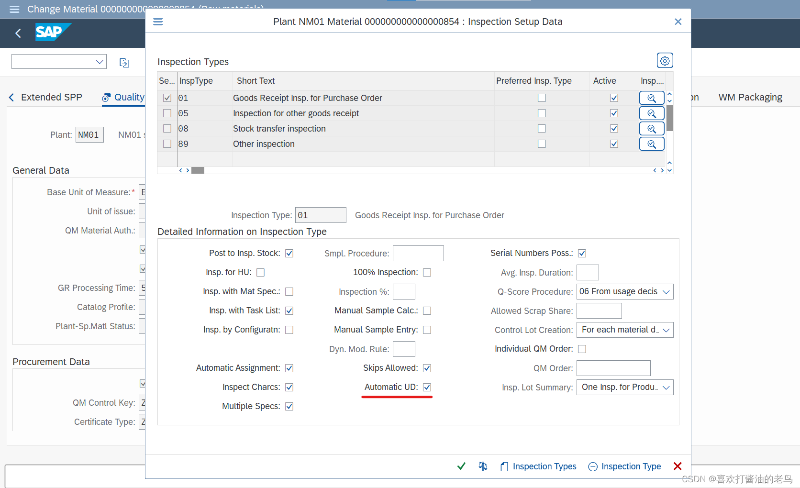Click the Inspection Type input field showing 01
Screen dimensions: 800x488
[321, 215]
